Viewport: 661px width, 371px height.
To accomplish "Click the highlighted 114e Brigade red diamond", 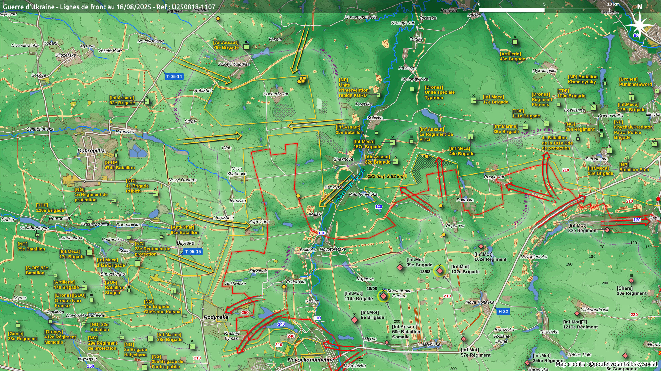I will 383,296.
